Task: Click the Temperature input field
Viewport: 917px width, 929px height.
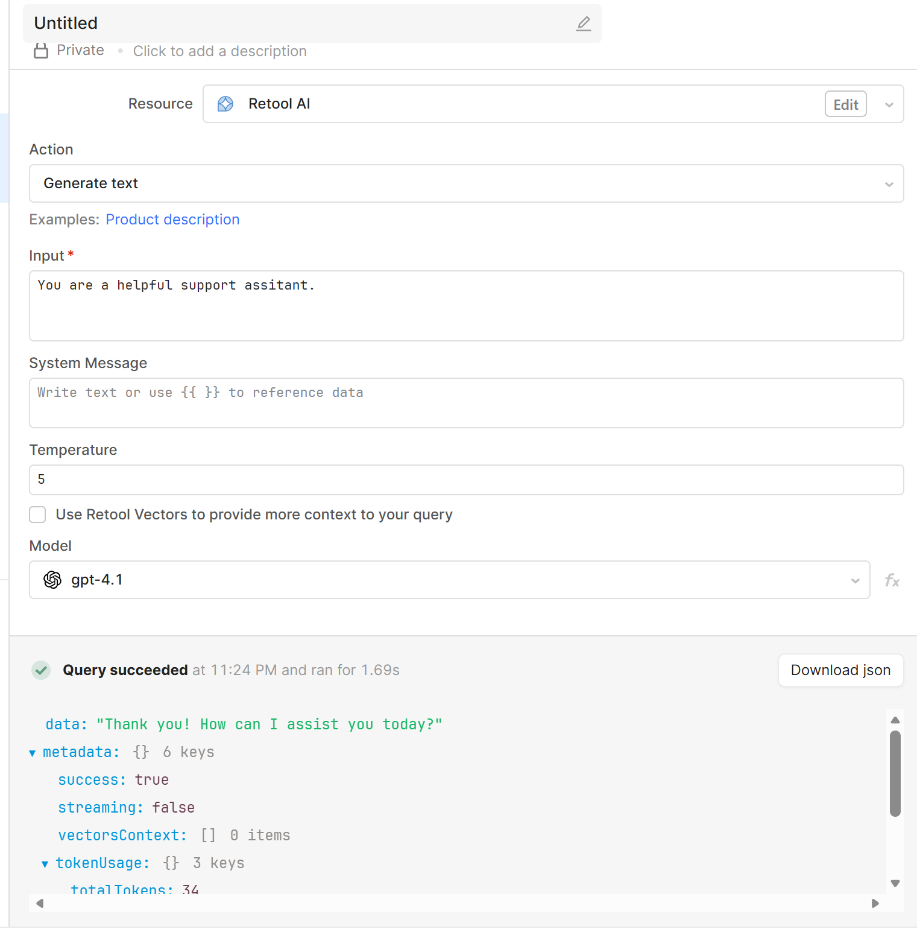Action: (x=465, y=480)
